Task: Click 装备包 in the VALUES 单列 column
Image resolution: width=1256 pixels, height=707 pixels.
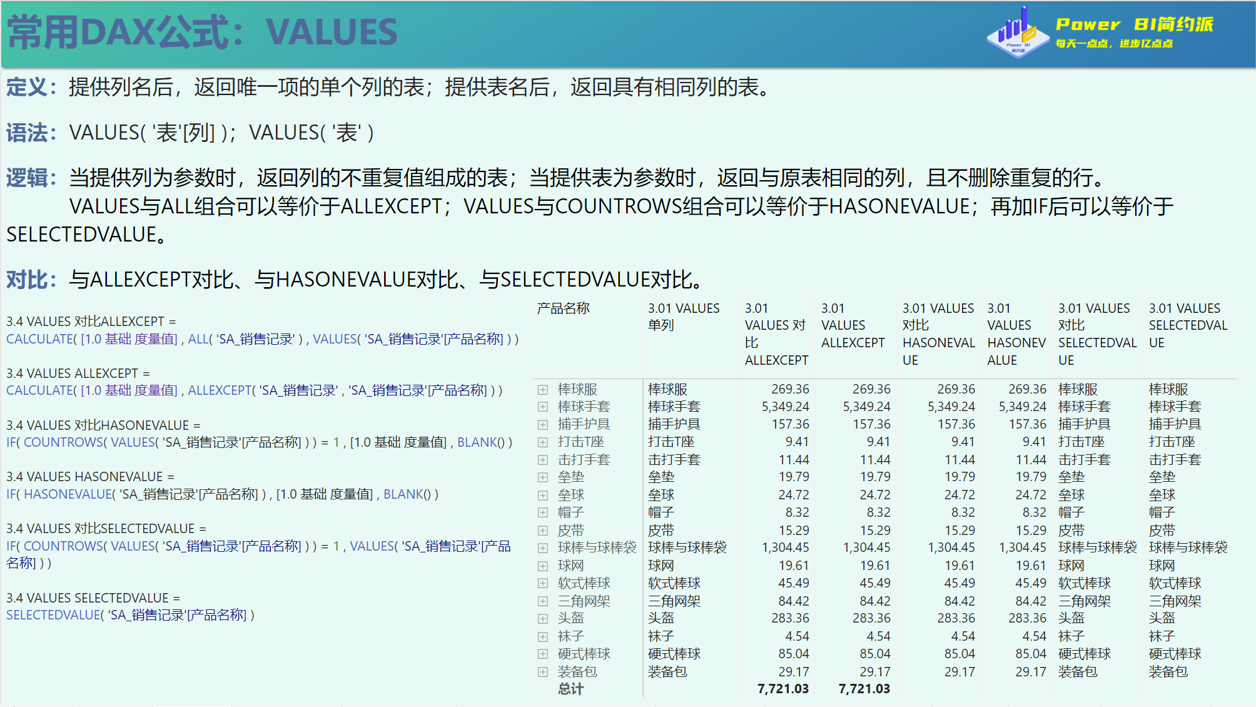Action: click(667, 672)
